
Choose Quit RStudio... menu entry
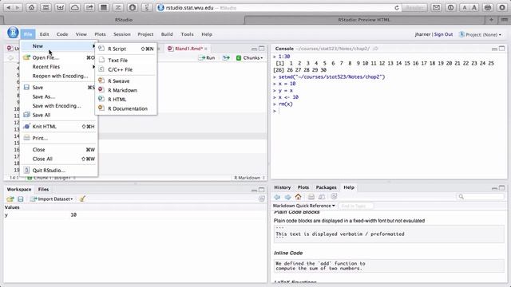click(x=58, y=170)
